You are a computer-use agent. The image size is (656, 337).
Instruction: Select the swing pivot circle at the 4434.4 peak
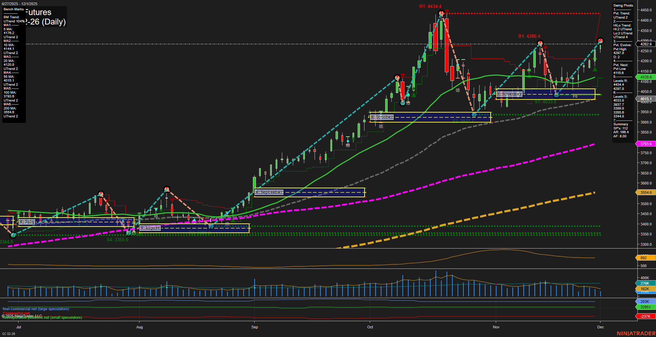coord(441,13)
